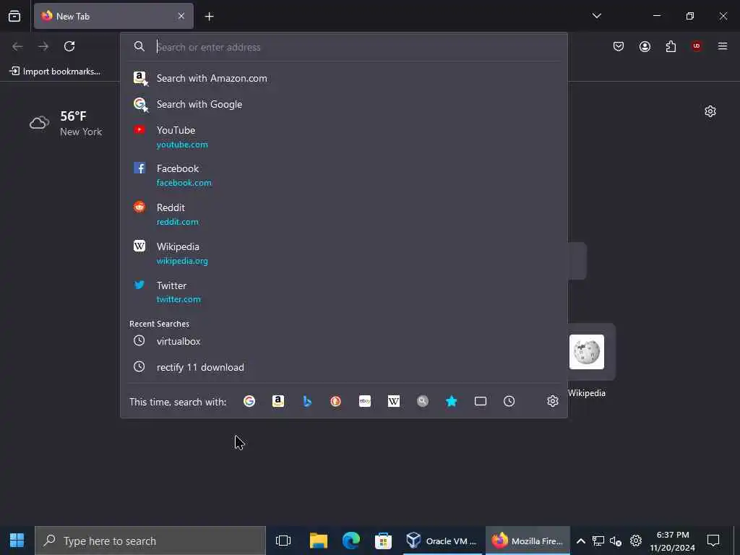Open the Extensions puzzle icon
This screenshot has width=740, height=555.
click(x=671, y=46)
